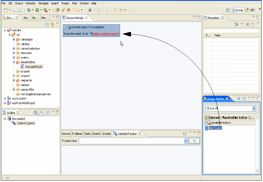
Task: Select wsrpregistrationproperties folder
Action: [x=36, y=94]
